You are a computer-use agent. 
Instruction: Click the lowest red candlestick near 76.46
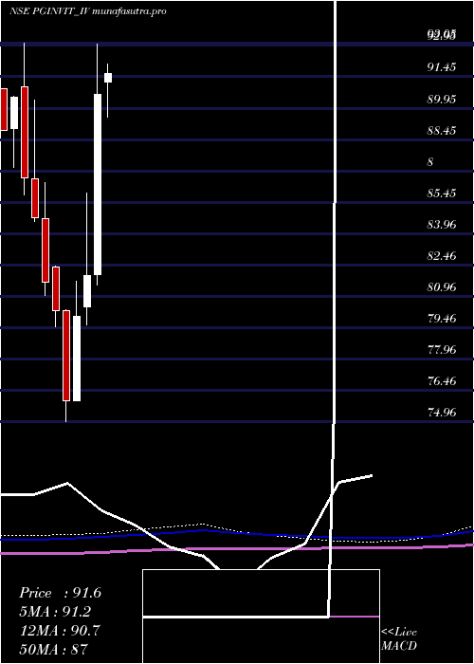[x=66, y=356]
